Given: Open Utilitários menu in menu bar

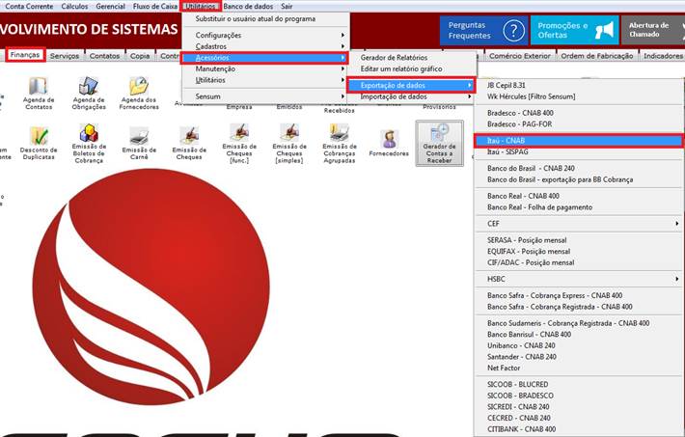Looking at the screenshot, I should point(201,6).
